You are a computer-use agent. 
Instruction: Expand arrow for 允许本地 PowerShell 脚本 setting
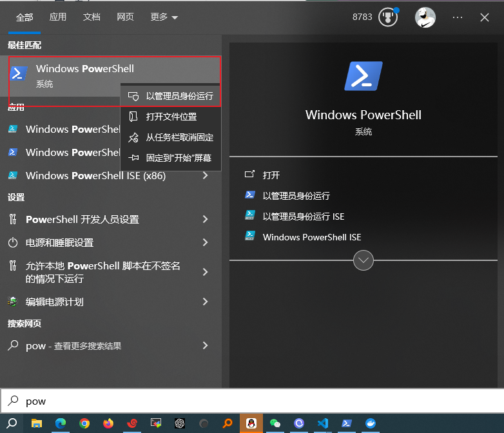coord(206,272)
